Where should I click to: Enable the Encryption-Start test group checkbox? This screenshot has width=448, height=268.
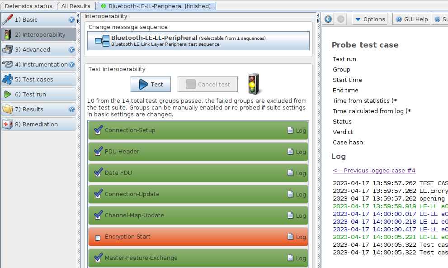click(98, 237)
